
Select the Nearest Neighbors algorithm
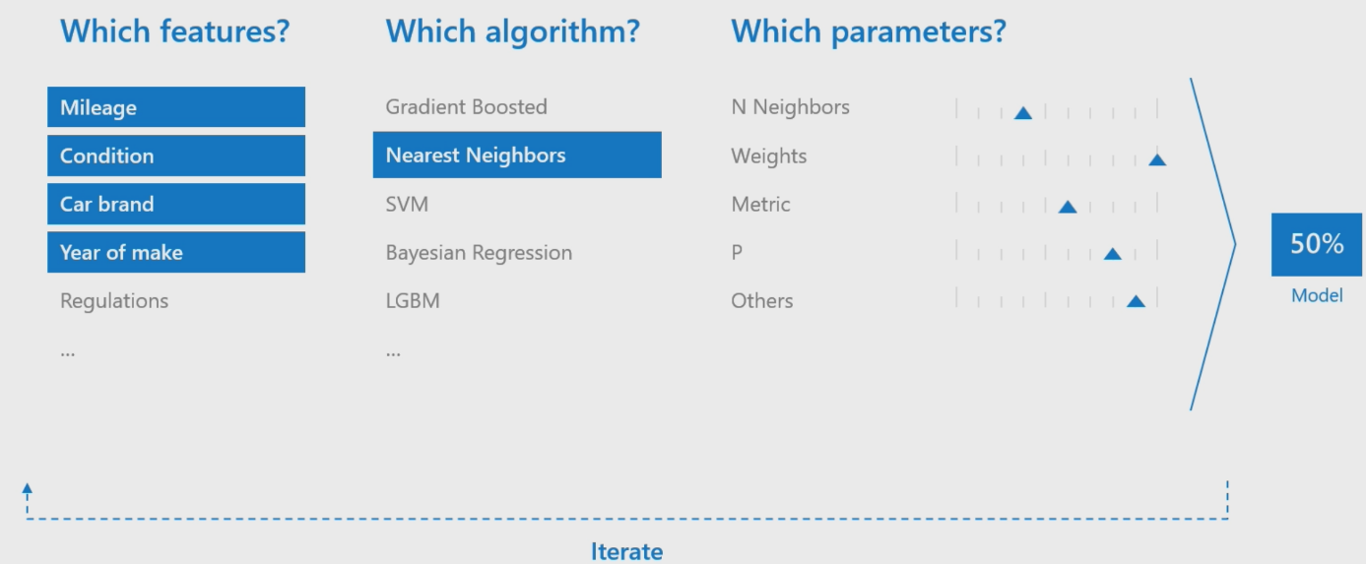tap(517, 156)
